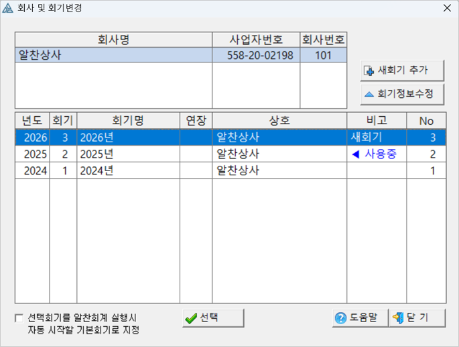Click the 회기 column header
This screenshot has height=347, width=459.
(x=63, y=121)
